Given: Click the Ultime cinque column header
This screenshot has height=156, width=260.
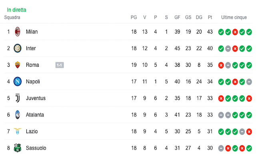Looking at the screenshot, I should pos(234,17).
